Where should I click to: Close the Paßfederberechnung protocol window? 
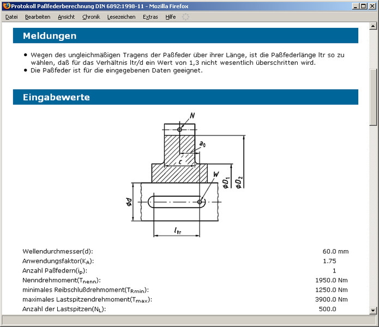click(372, 6)
